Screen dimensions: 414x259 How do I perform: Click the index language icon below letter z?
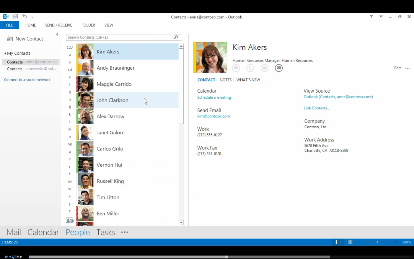point(70,220)
